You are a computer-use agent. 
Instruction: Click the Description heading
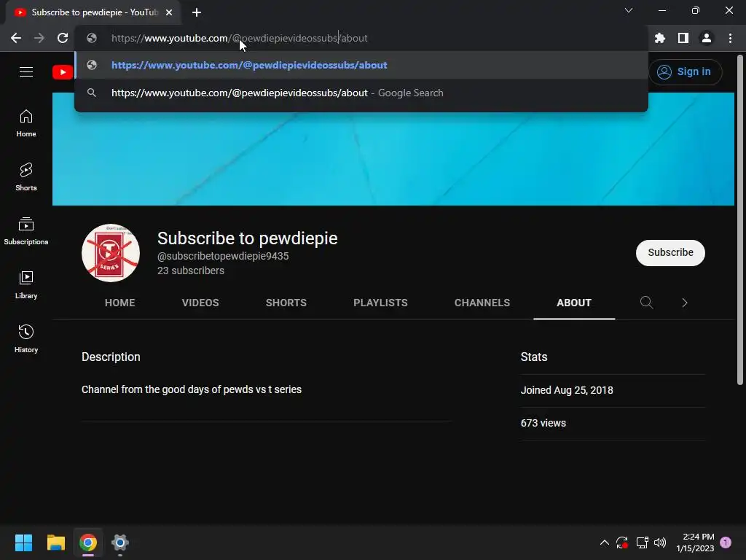(x=111, y=357)
